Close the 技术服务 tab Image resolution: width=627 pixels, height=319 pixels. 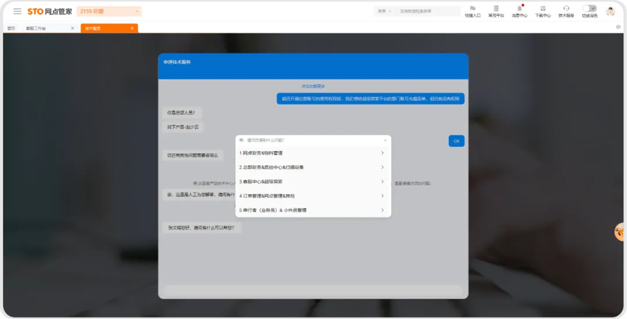(x=132, y=28)
